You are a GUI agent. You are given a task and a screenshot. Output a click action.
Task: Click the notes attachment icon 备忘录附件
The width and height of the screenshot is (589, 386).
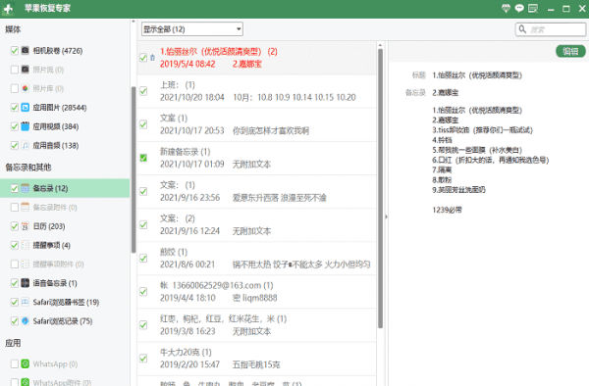[25, 207]
